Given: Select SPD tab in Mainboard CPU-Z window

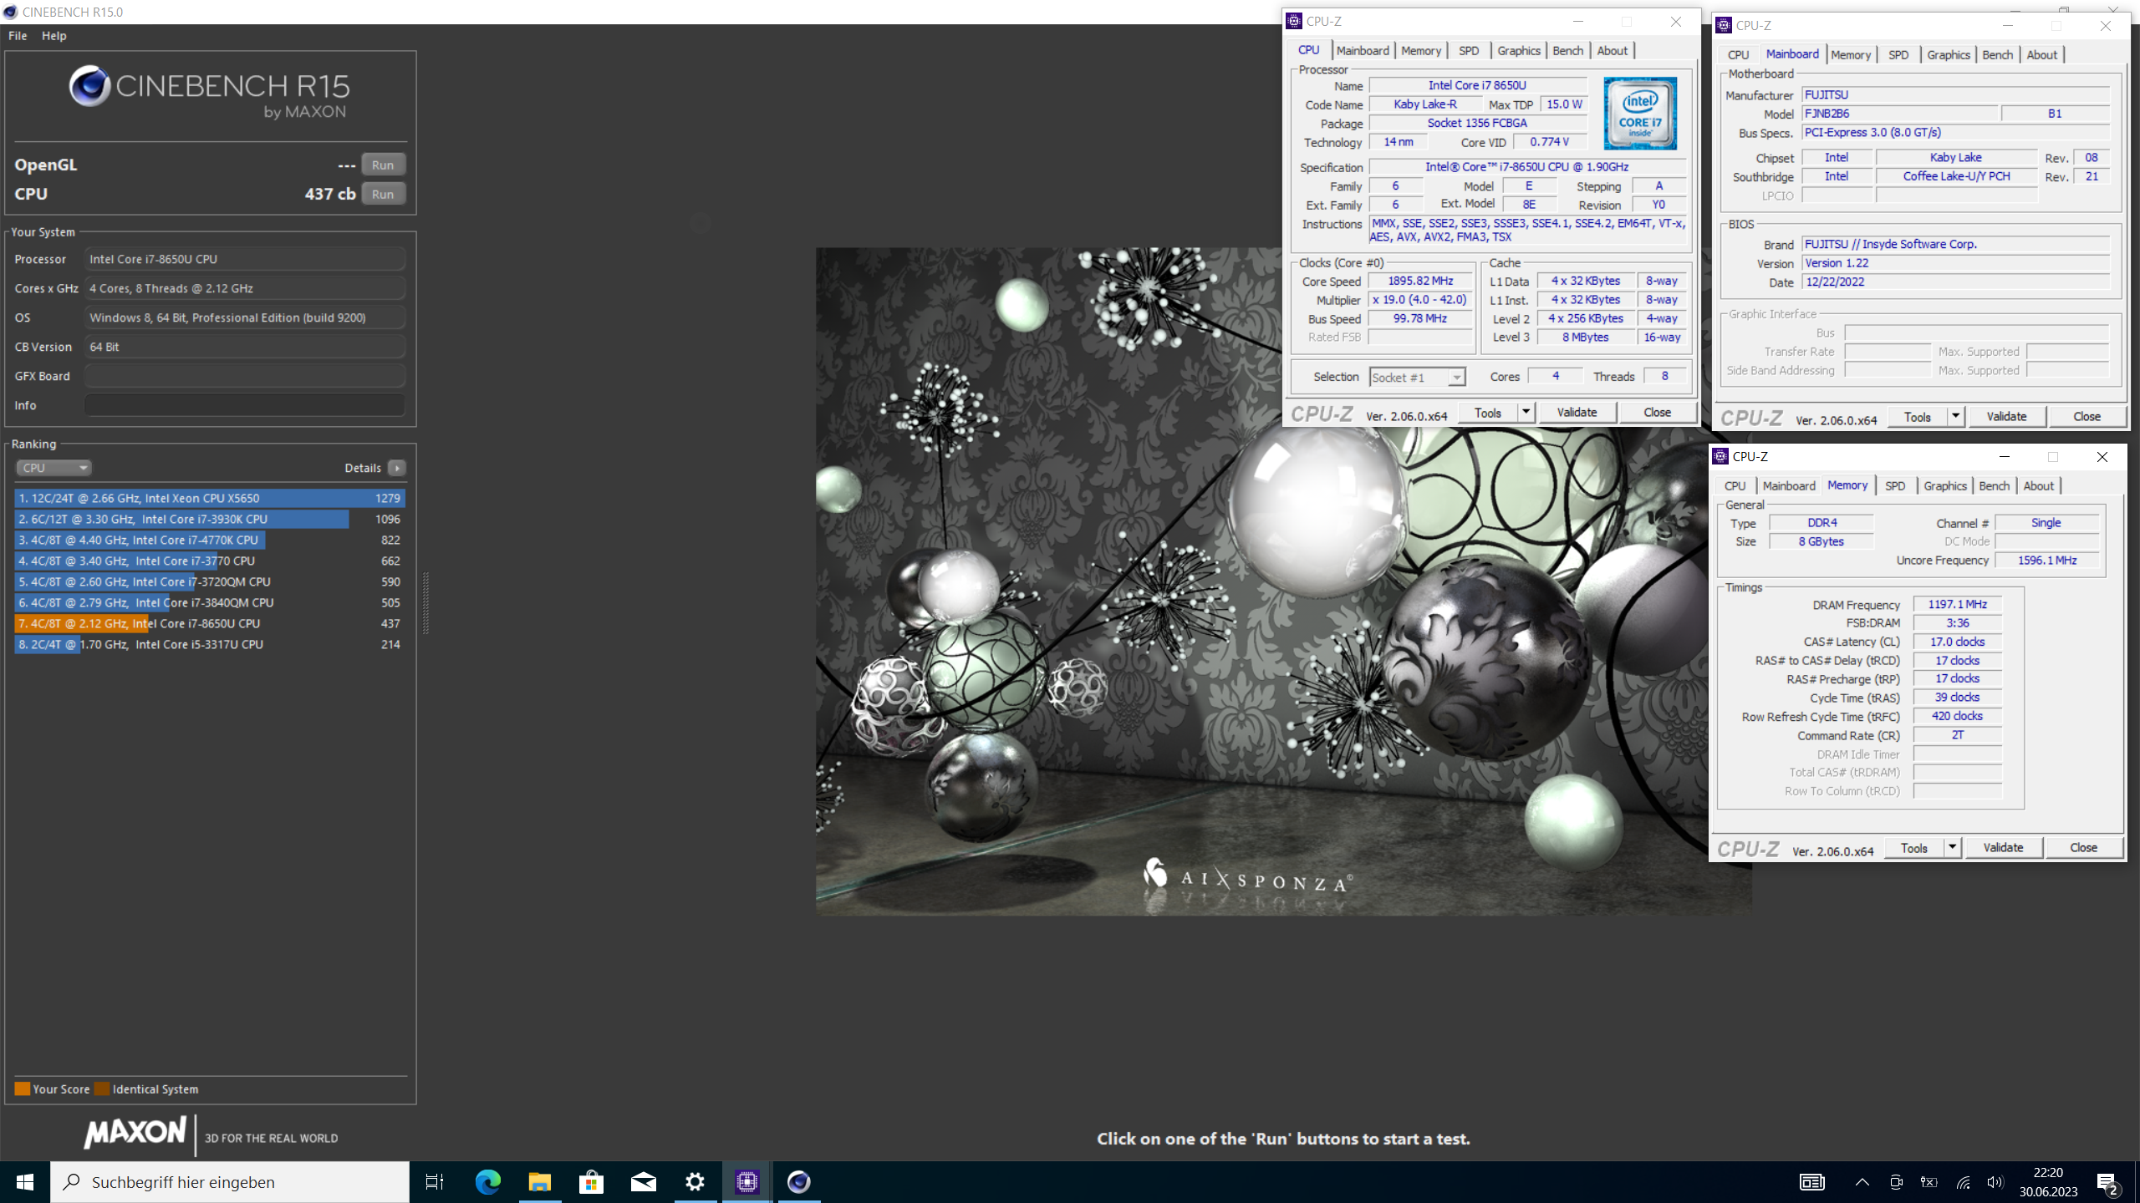Looking at the screenshot, I should coord(1898,55).
